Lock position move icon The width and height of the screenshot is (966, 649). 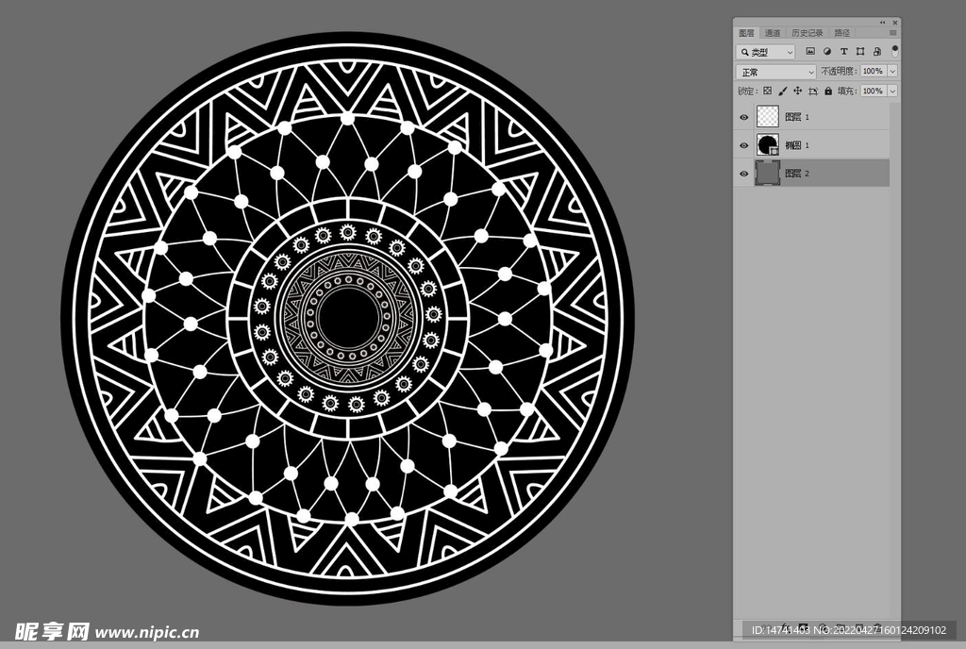pos(797,92)
